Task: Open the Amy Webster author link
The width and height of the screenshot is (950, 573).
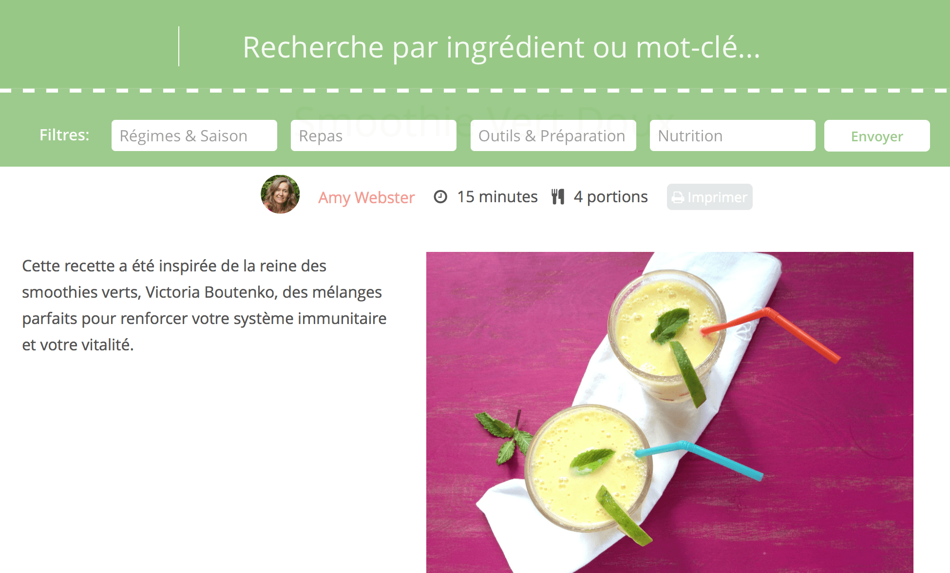Action: point(366,197)
